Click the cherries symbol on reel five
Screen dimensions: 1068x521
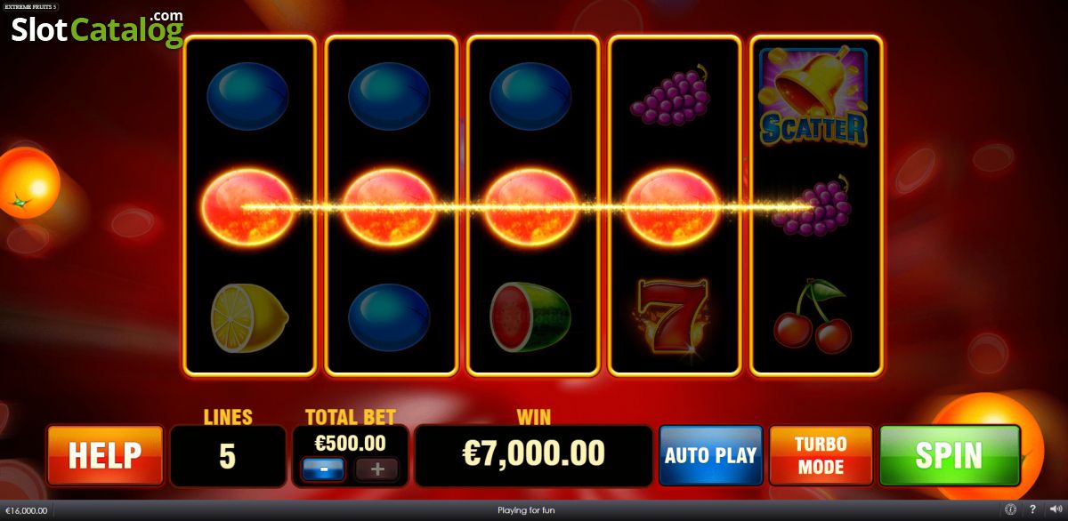tap(813, 316)
